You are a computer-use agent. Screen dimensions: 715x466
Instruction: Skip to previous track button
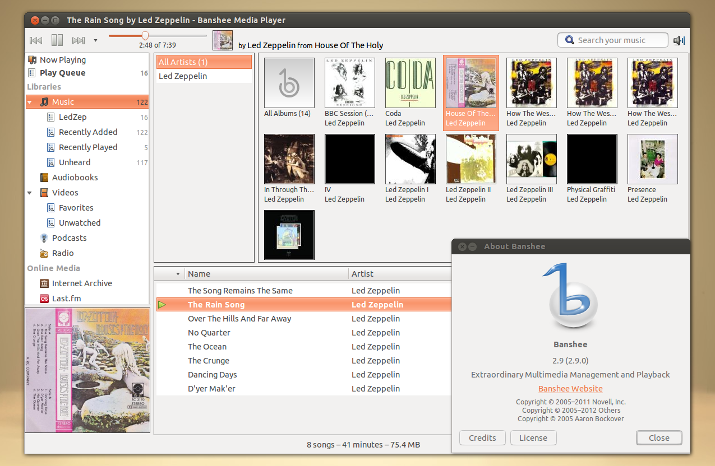click(36, 40)
